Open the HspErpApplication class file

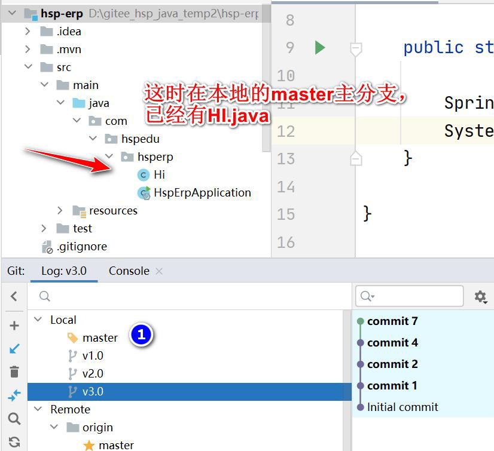click(202, 192)
